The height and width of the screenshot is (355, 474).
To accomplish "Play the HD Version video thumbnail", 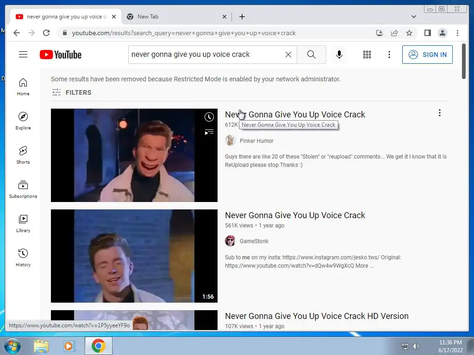I will click(134, 320).
